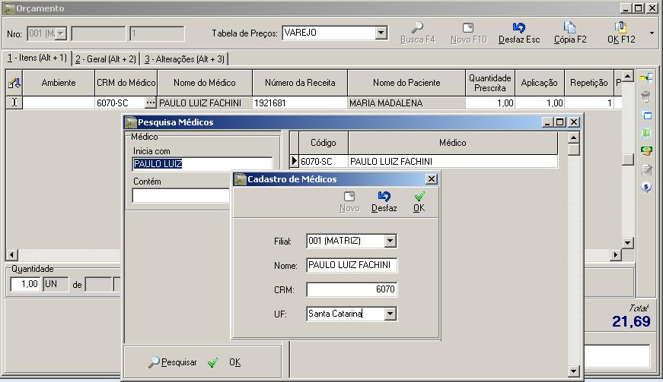Click the Quantidade field showing 1,00
Screen dimensions: 663x382
point(25,284)
